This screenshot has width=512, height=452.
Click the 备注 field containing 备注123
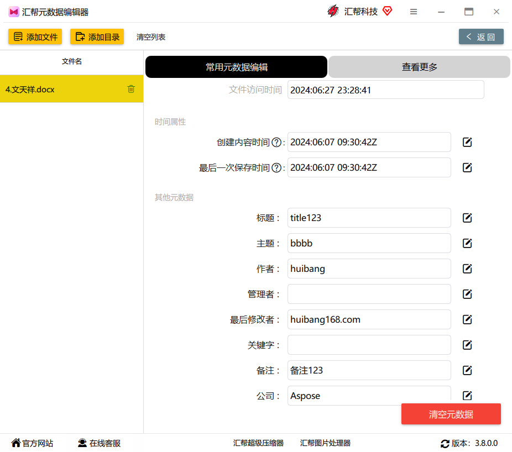point(369,370)
